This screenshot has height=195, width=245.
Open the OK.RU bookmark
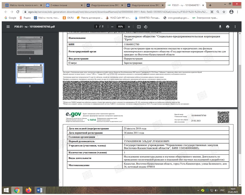[x=68, y=18]
